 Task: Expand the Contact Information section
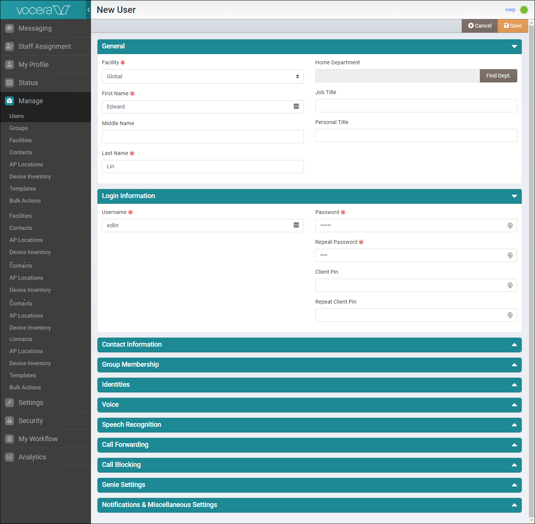[x=514, y=345]
